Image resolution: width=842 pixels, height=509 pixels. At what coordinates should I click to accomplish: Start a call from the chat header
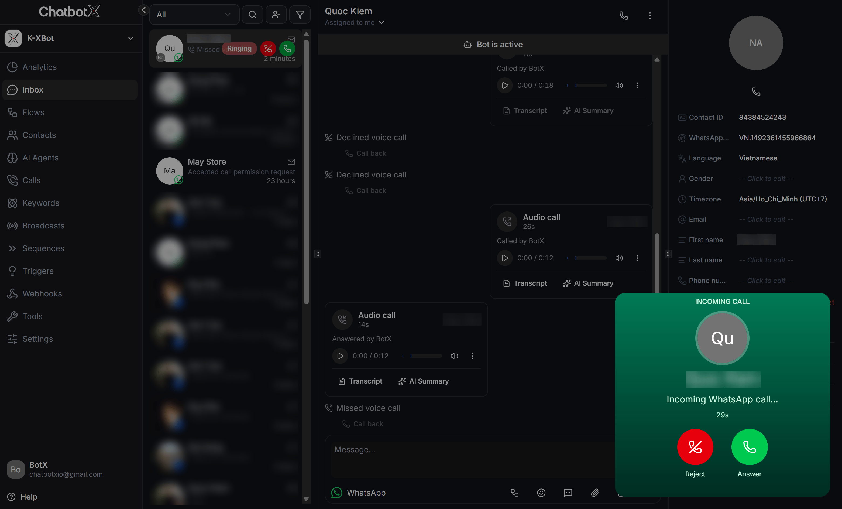click(x=624, y=15)
